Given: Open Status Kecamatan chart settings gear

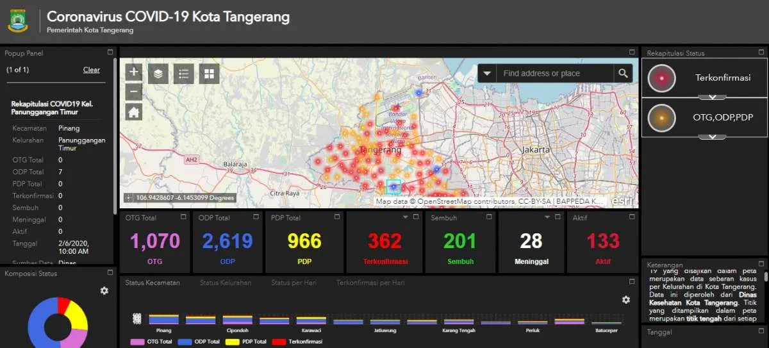Looking at the screenshot, I should [626, 300].
